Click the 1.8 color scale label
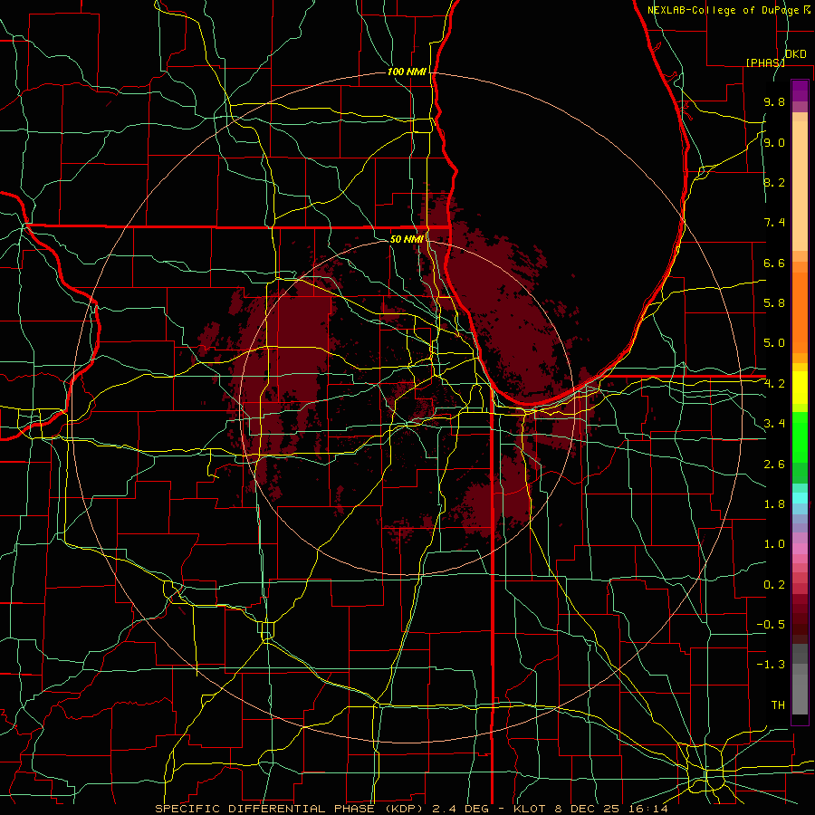This screenshot has height=815, width=815. pos(774,504)
